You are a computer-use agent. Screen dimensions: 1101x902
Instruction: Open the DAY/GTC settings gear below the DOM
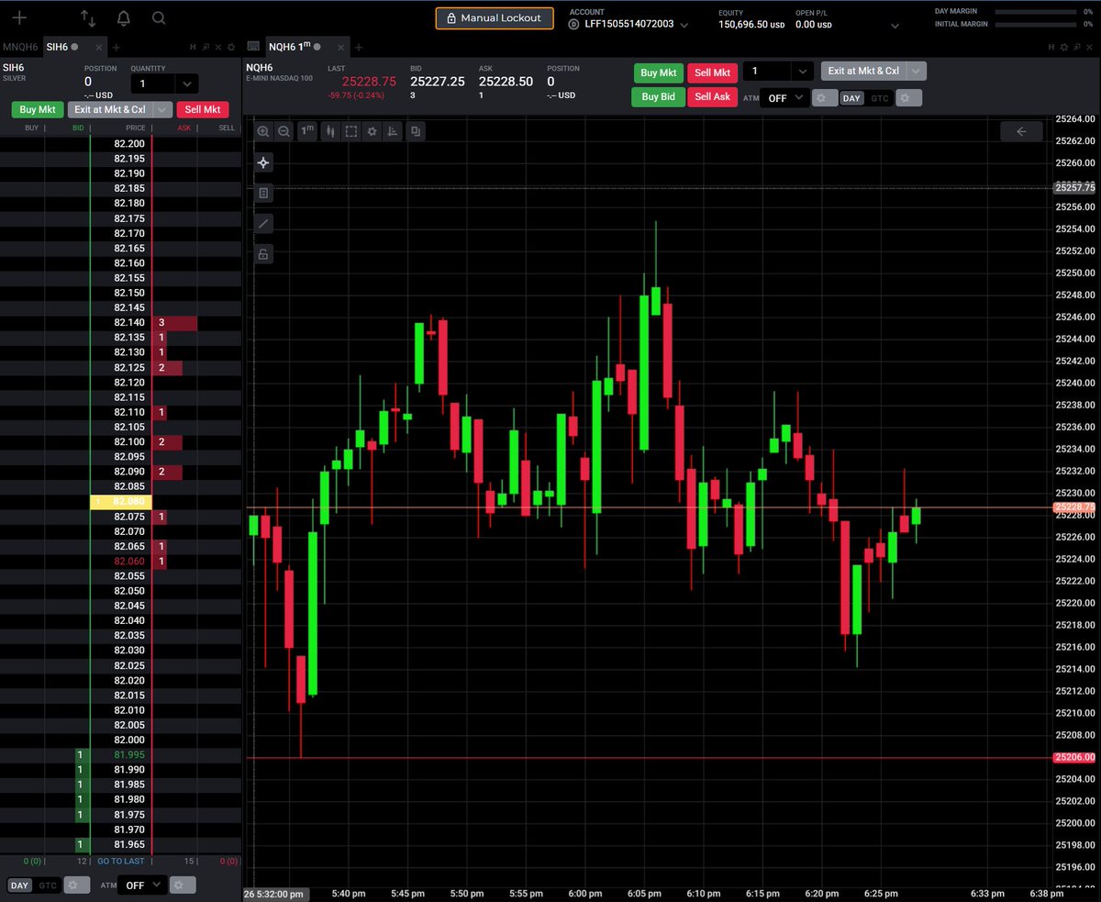click(x=77, y=885)
